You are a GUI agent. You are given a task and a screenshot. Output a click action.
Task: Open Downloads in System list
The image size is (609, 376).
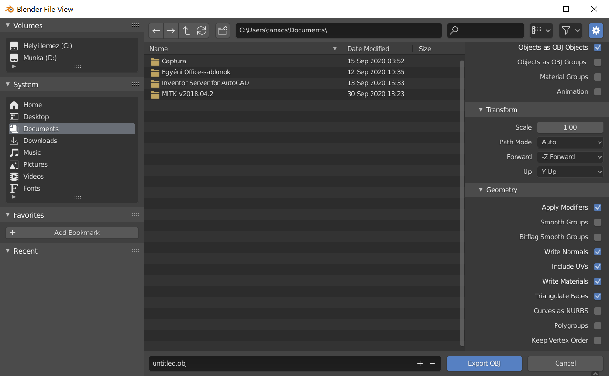point(72,141)
